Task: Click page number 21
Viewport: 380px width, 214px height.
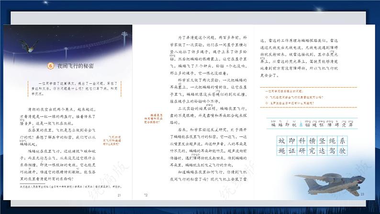Action: (x=119, y=195)
